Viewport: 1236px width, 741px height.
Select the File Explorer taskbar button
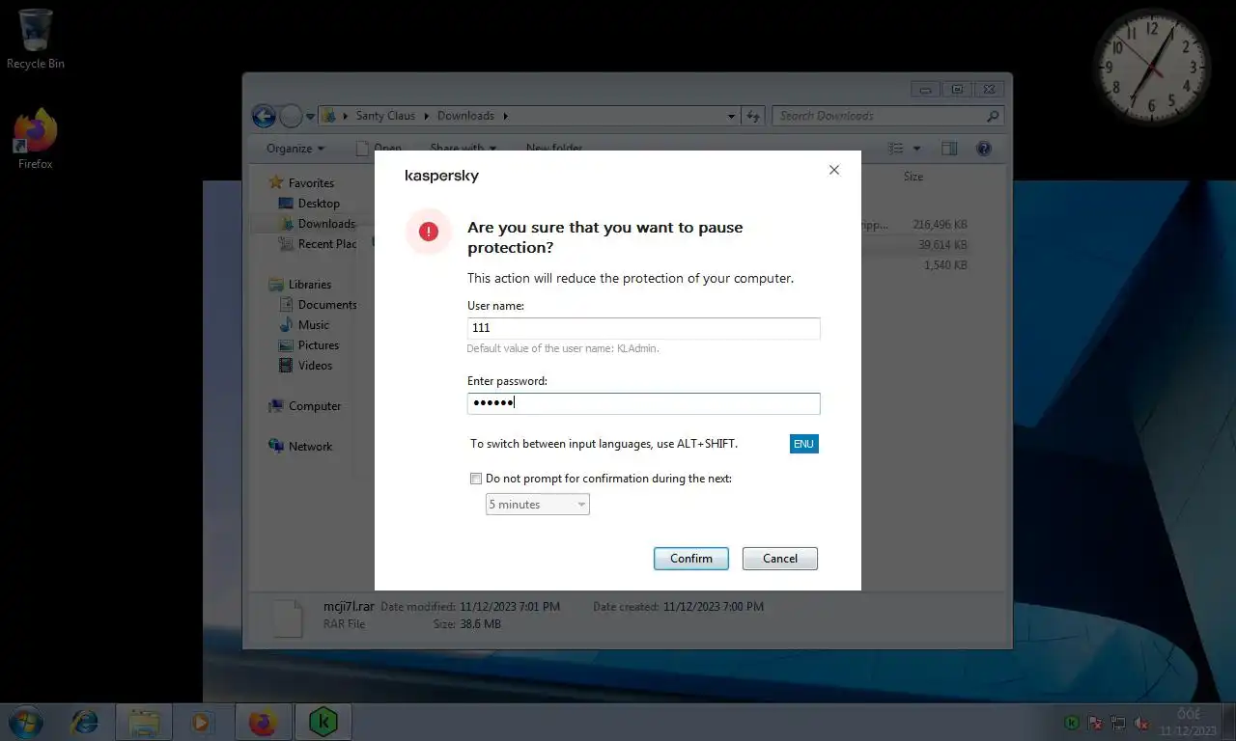pyautogui.click(x=144, y=722)
